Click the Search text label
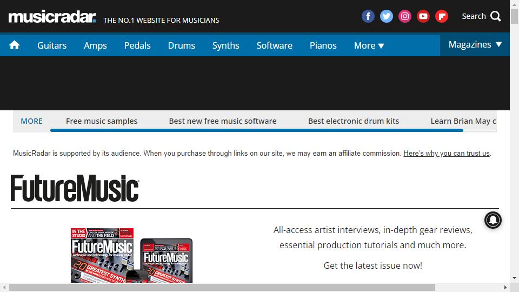Screen dimensions: 519x292 (474, 16)
